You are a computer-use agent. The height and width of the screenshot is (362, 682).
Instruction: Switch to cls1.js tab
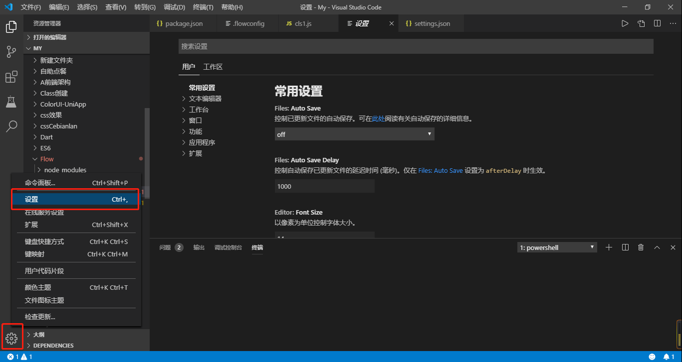(x=309, y=23)
